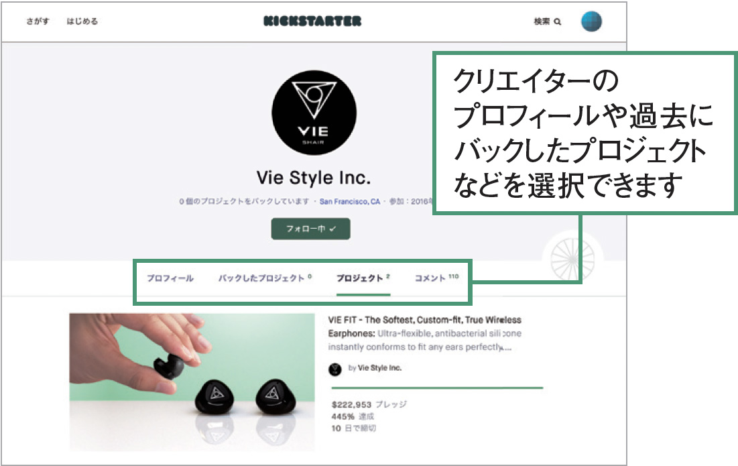Click the bicycle wheel illustration

572,259
